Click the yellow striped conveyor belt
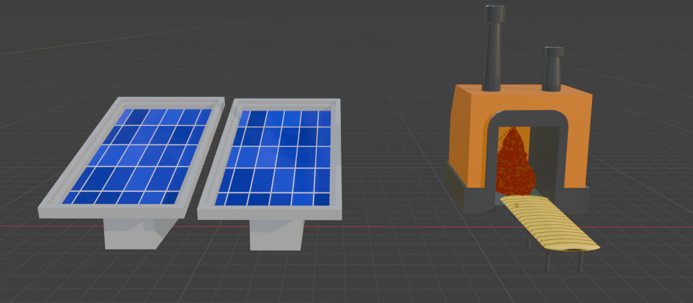Viewport: 693px width, 303px height. pos(548,224)
